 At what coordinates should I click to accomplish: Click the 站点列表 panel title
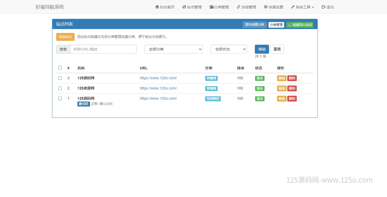(x=65, y=24)
